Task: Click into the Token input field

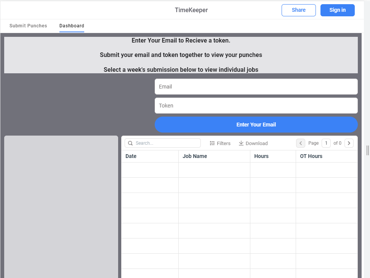Action: (x=256, y=106)
